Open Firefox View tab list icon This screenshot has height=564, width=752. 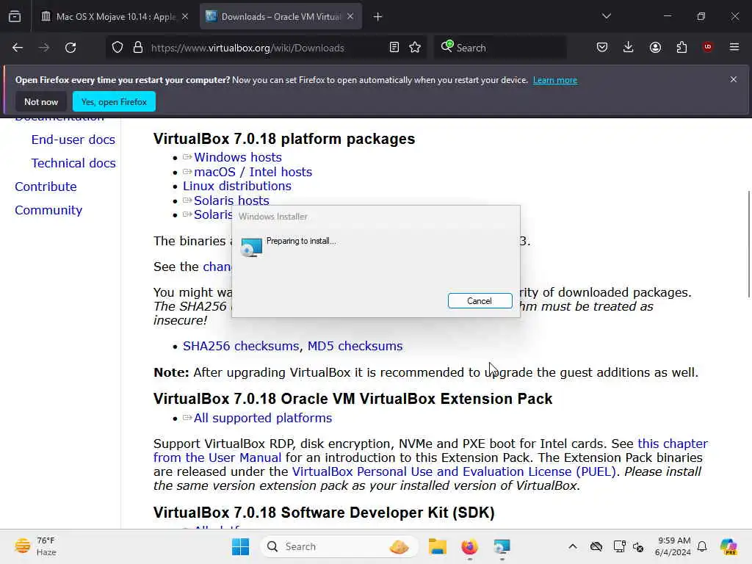15,16
